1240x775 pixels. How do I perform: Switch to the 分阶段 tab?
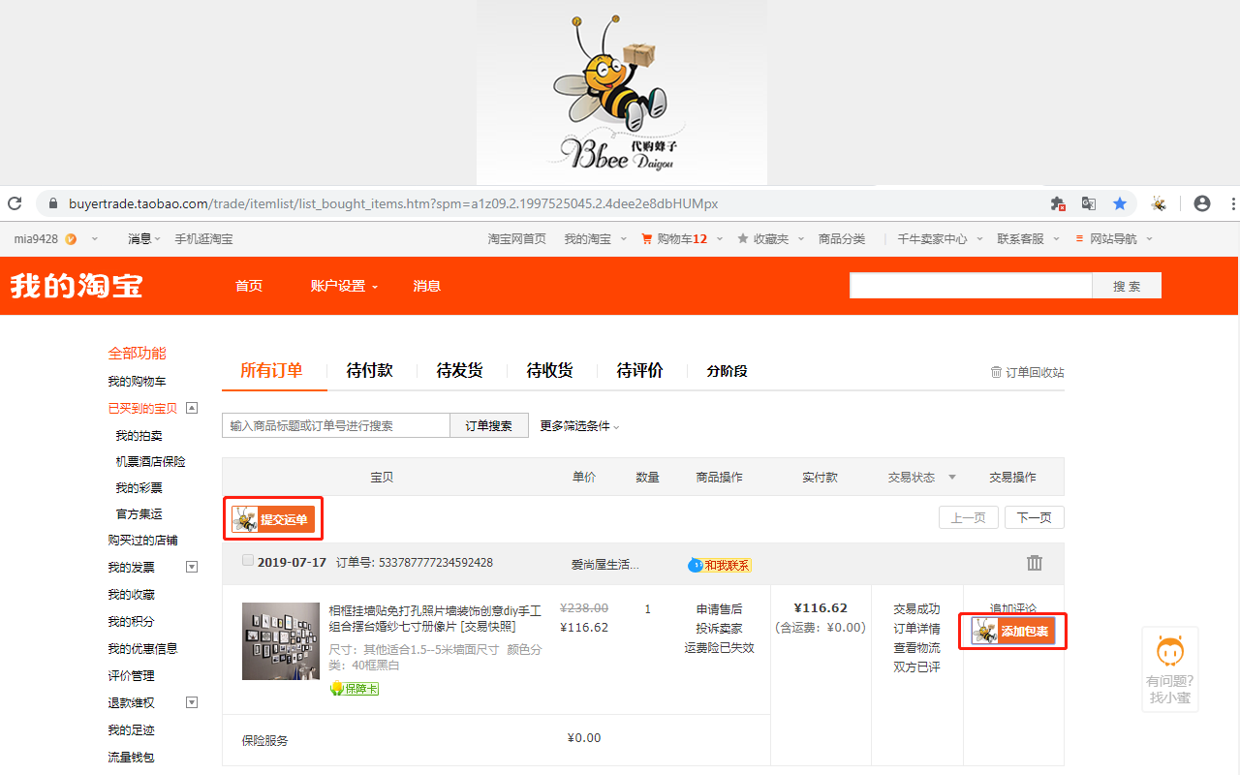[x=727, y=371]
